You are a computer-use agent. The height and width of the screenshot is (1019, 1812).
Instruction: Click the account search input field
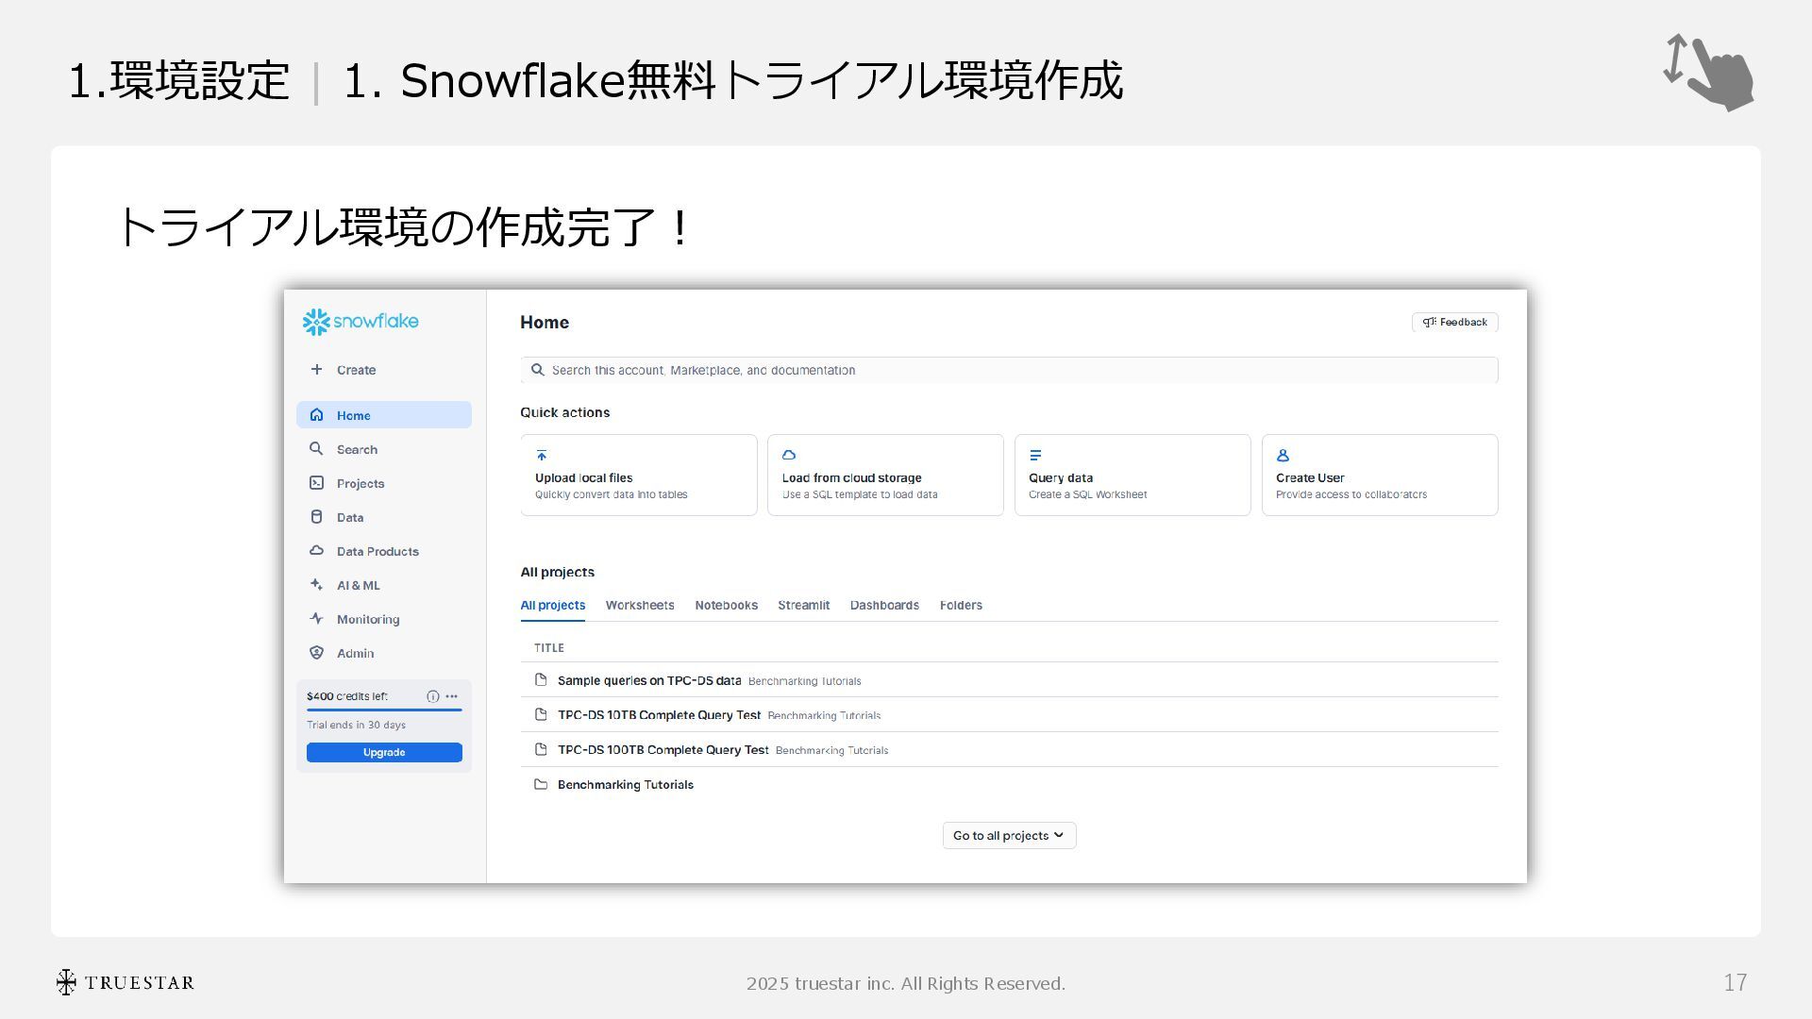pyautogui.click(x=1009, y=370)
